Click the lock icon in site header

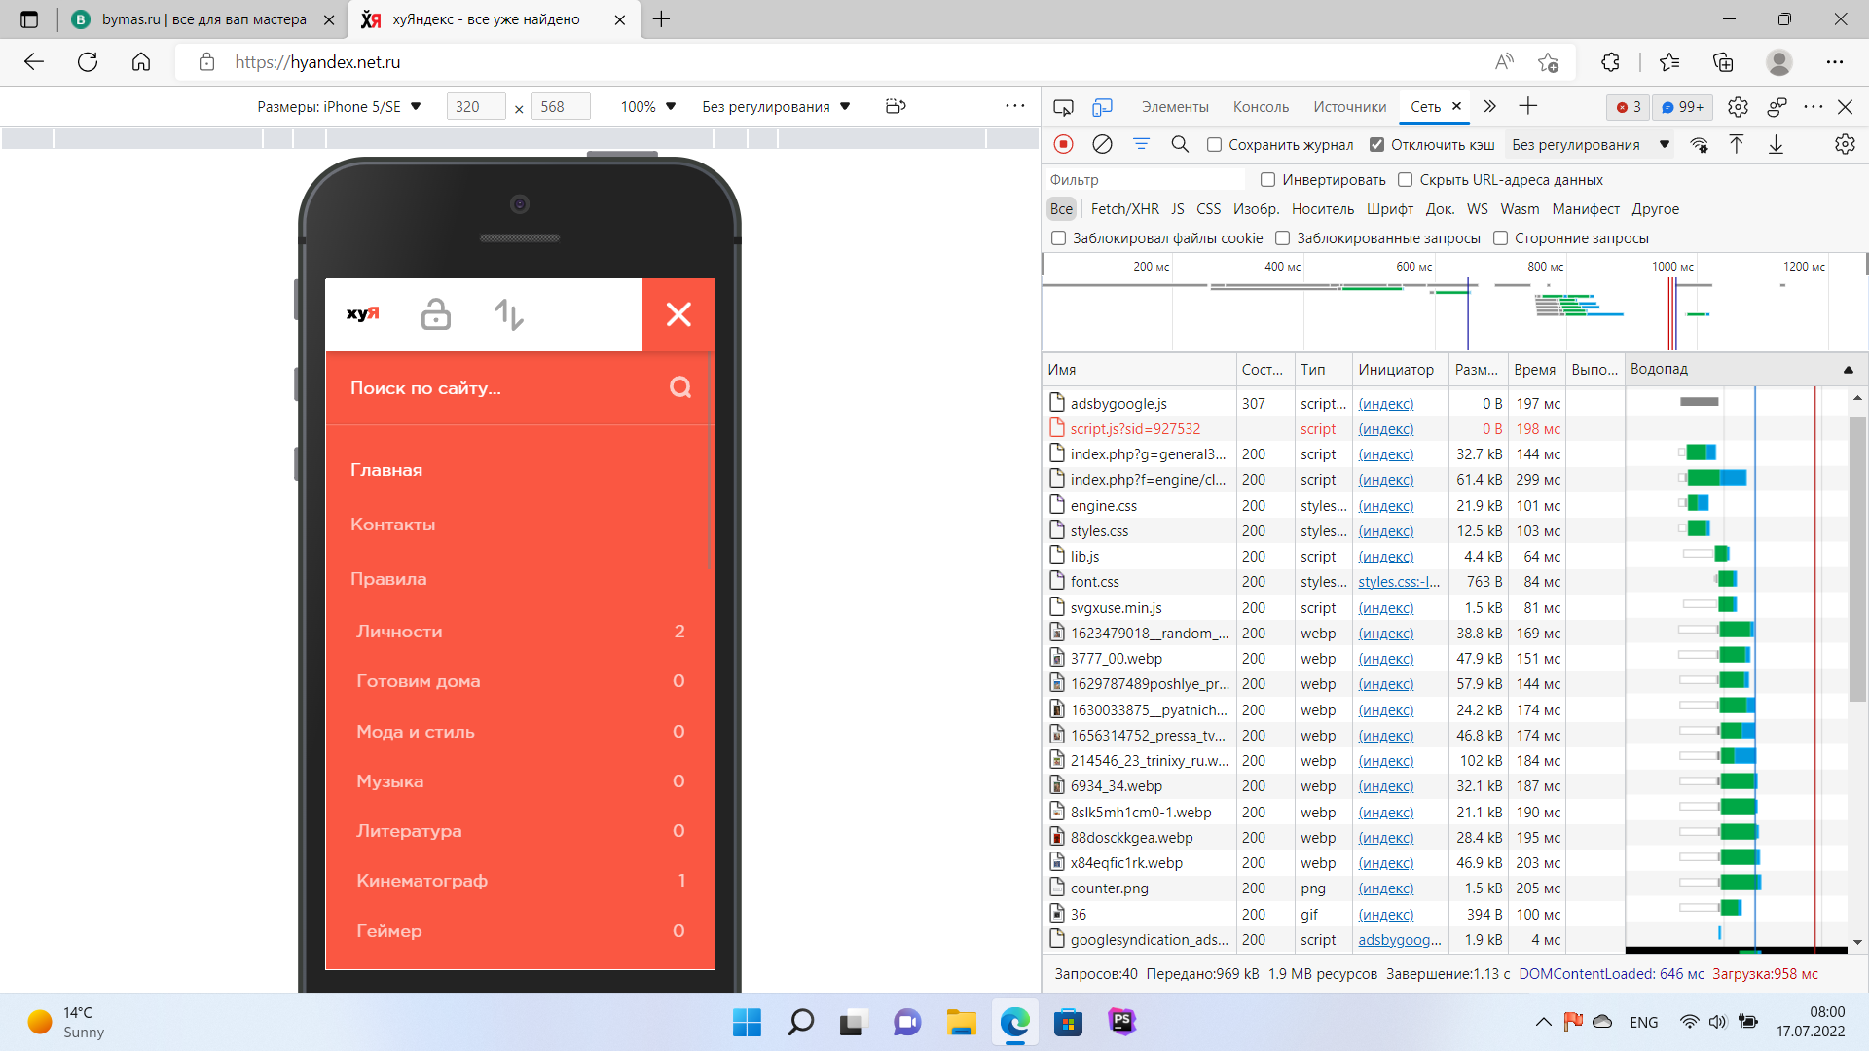435,314
